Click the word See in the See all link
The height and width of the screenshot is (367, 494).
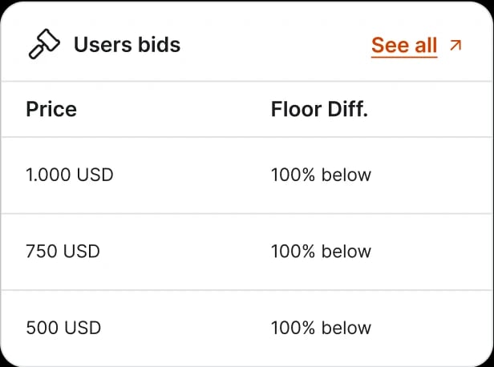click(391, 45)
